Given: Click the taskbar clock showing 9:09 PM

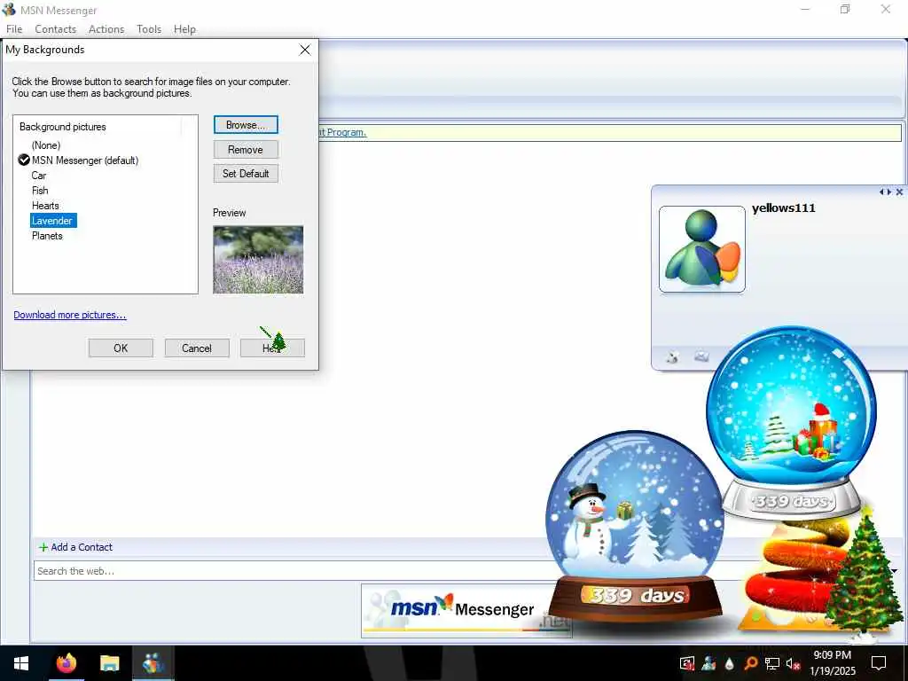Looking at the screenshot, I should point(832,663).
